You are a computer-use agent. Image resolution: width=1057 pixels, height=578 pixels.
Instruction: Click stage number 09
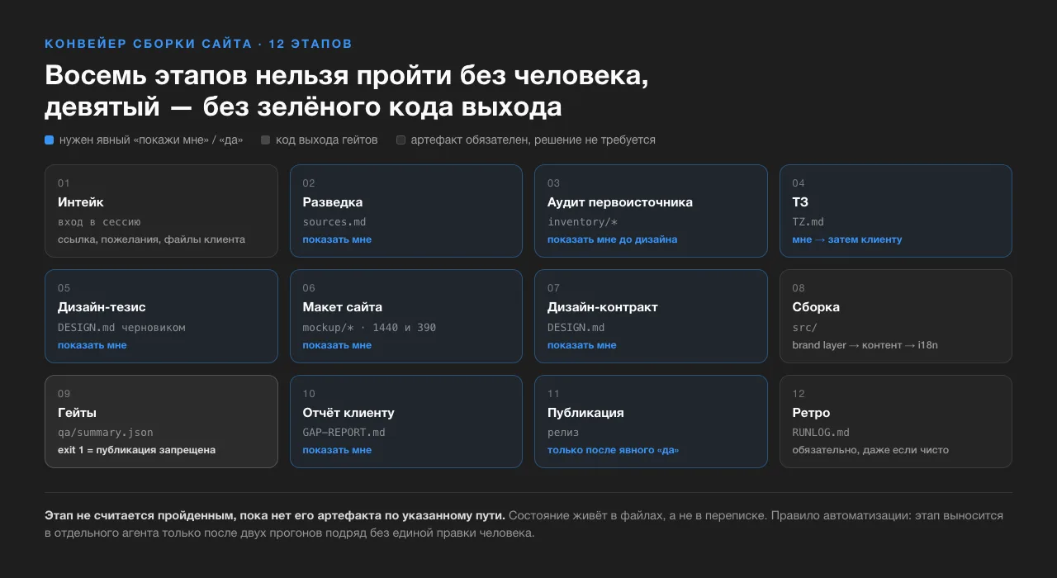[64, 394]
